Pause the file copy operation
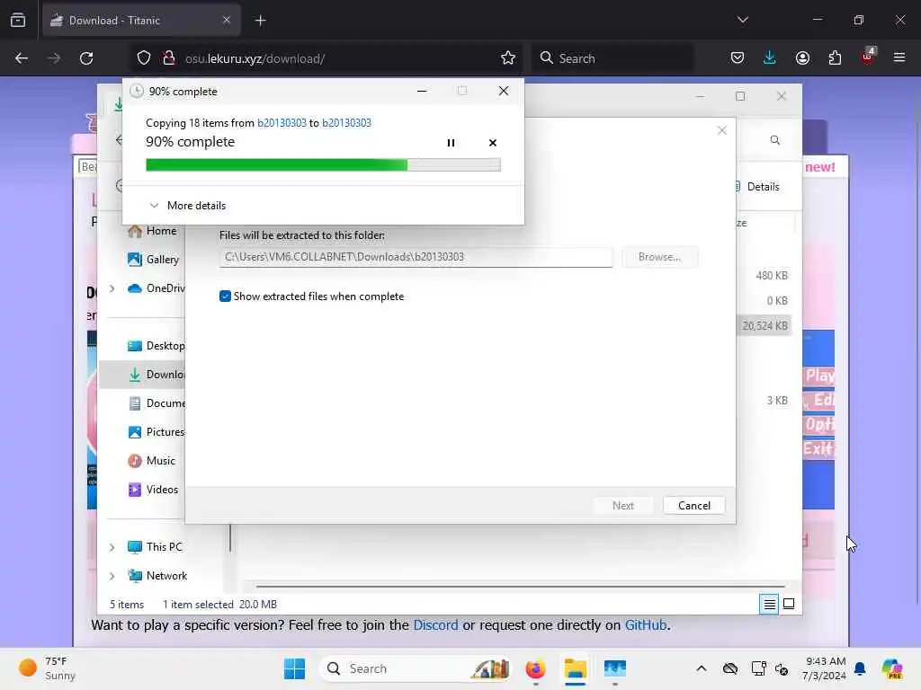Viewport: 921px width, 690px height. (x=451, y=143)
